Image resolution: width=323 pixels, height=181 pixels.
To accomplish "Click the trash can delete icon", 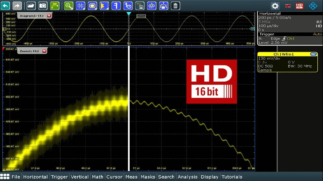I will pos(176,5).
